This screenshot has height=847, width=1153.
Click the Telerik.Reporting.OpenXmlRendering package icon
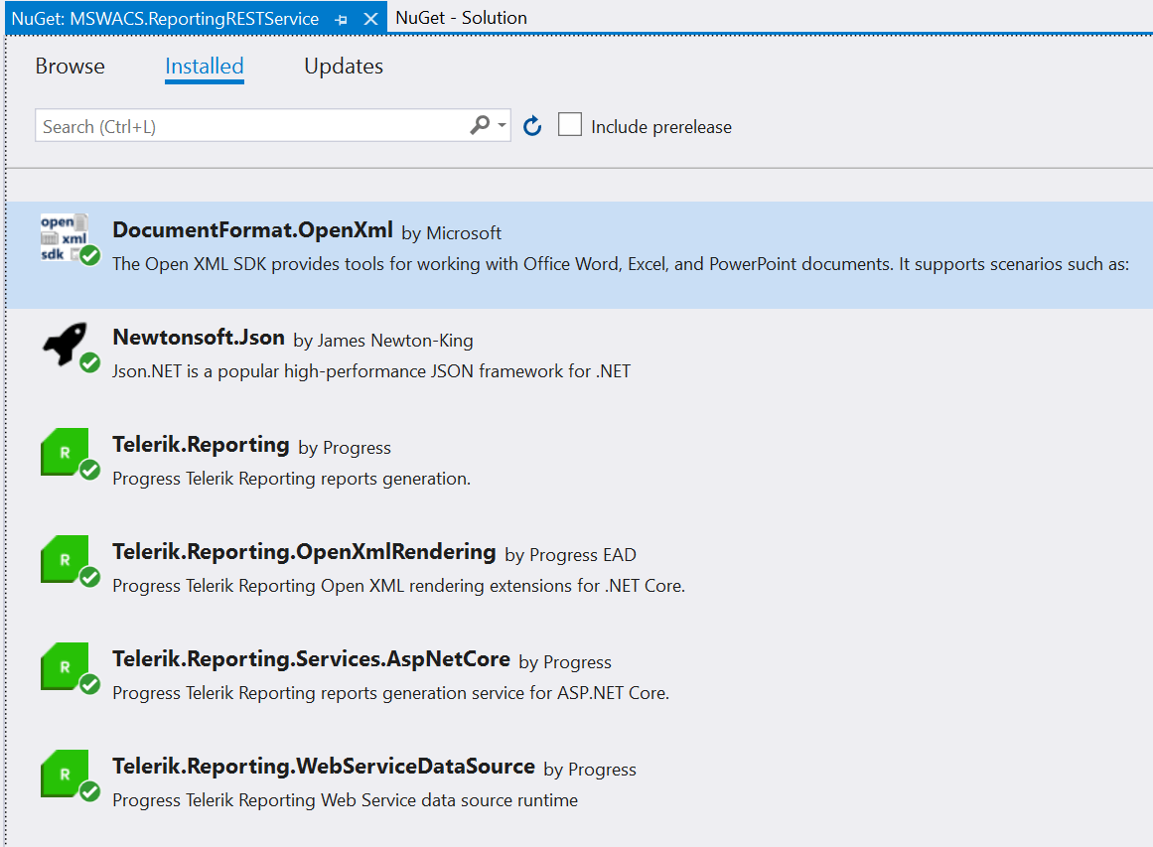pyautogui.click(x=66, y=559)
